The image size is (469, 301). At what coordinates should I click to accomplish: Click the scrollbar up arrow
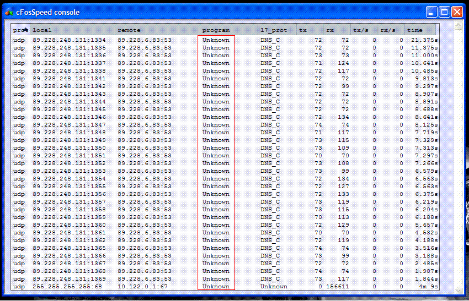pyautogui.click(x=458, y=26)
